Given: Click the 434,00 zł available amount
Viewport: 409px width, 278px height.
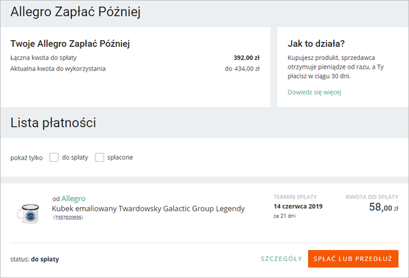Looking at the screenshot, I should 242,68.
